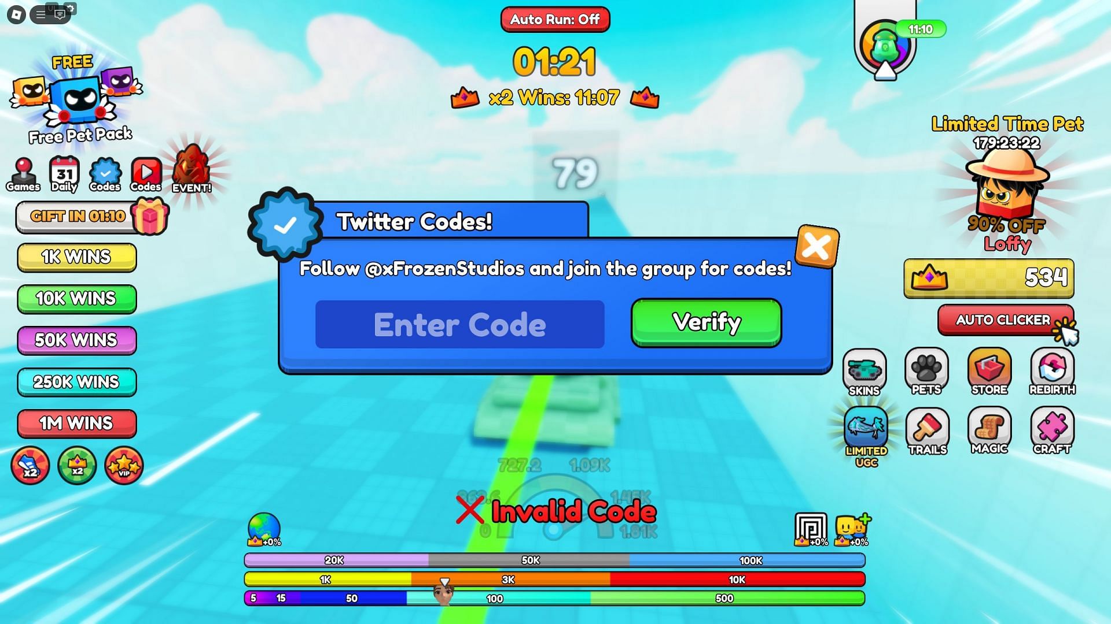Click the Rebirth icon
This screenshot has height=624, width=1111.
pyautogui.click(x=1051, y=370)
